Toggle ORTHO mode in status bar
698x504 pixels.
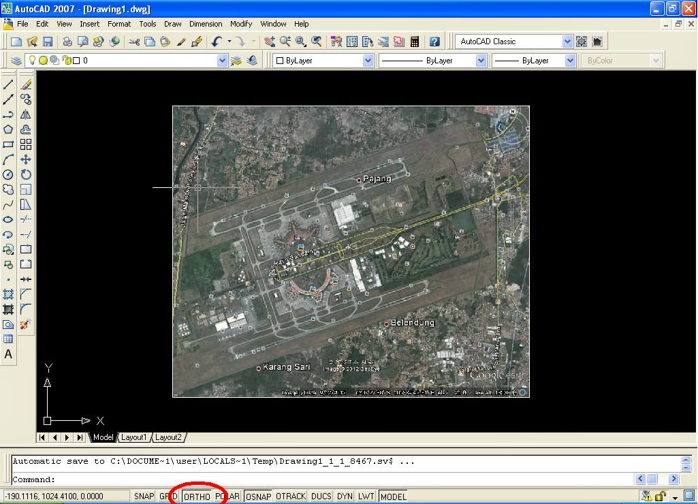pyautogui.click(x=197, y=496)
